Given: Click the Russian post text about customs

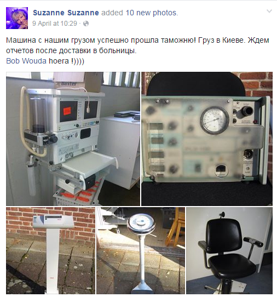Looking at the screenshot, I should [137, 45].
